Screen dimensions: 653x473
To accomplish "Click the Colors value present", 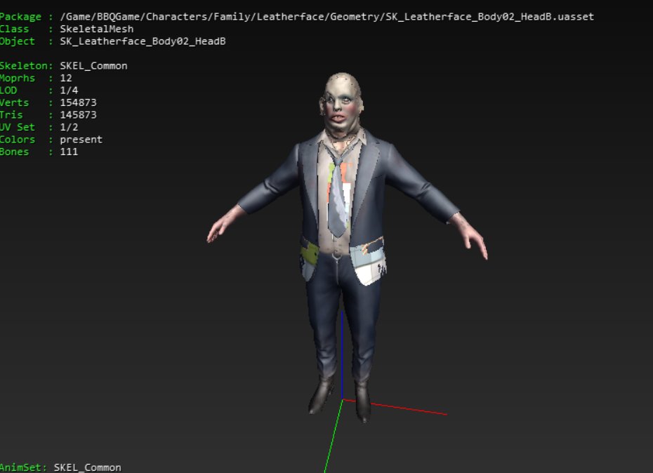I will tap(81, 140).
